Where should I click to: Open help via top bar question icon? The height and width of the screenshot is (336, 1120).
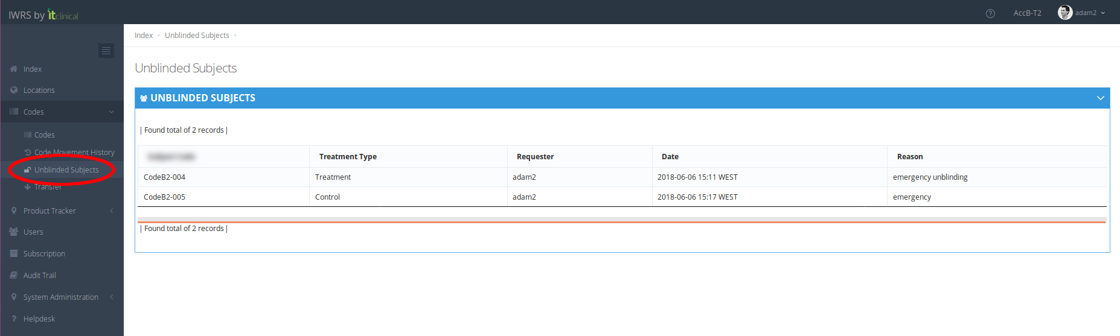coord(990,13)
